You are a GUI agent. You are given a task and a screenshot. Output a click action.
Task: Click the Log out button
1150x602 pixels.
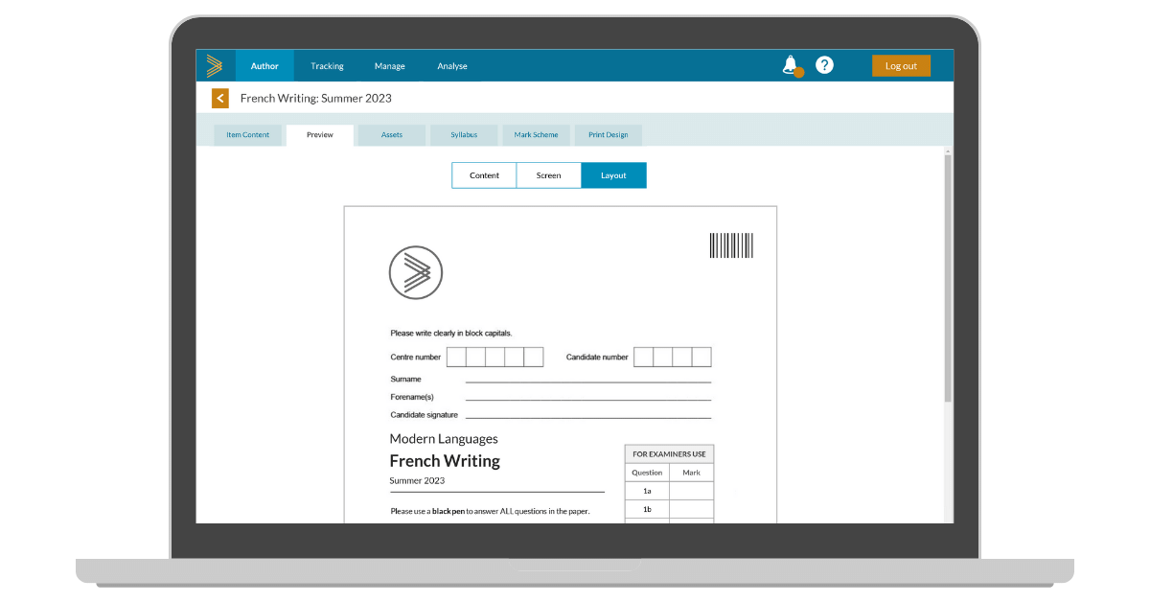(x=900, y=65)
